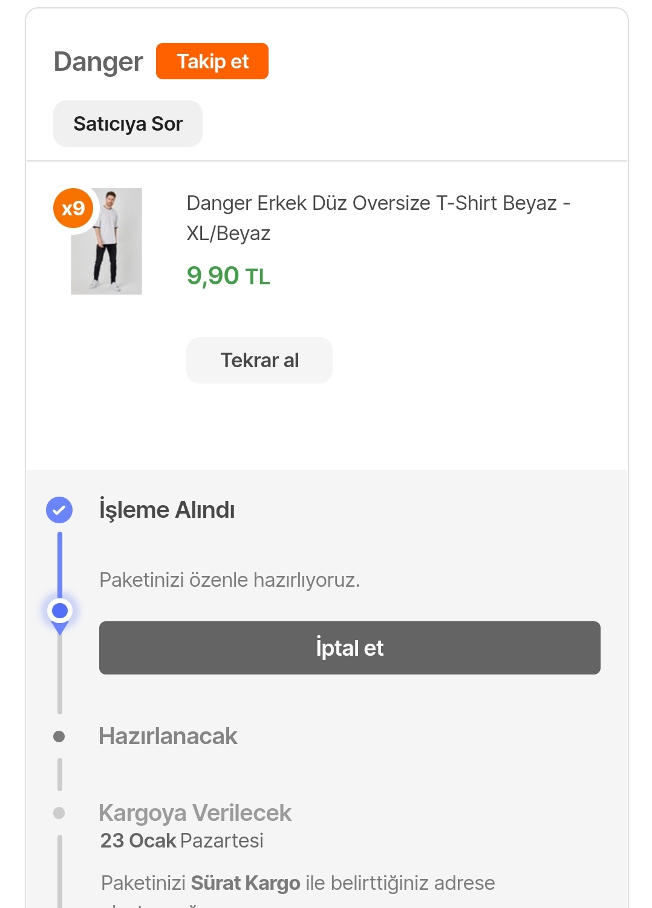The width and height of the screenshot is (652, 908).
Task: Tap the blue progress line segment
Action: (x=60, y=565)
